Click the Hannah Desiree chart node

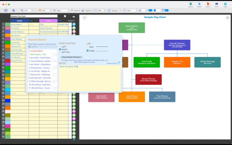click(x=177, y=45)
